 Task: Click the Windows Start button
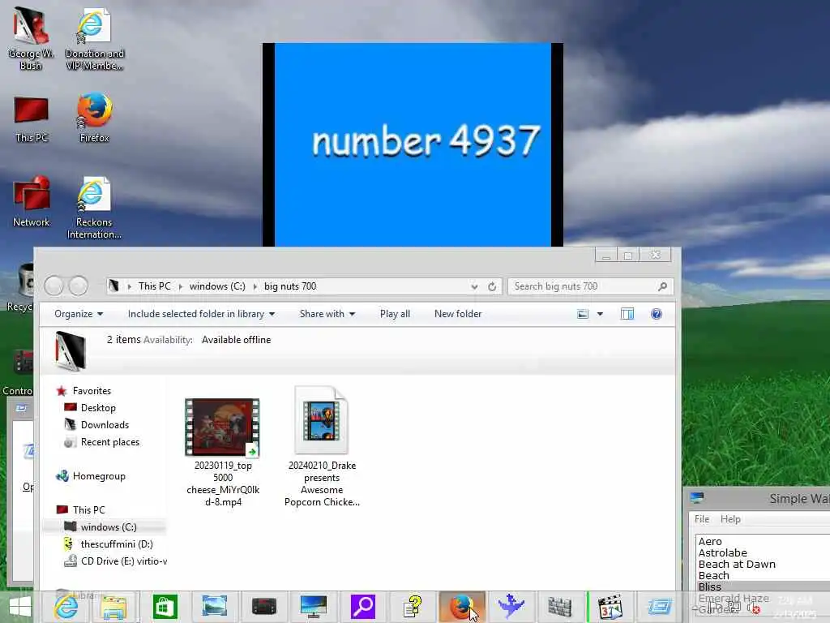click(x=20, y=607)
